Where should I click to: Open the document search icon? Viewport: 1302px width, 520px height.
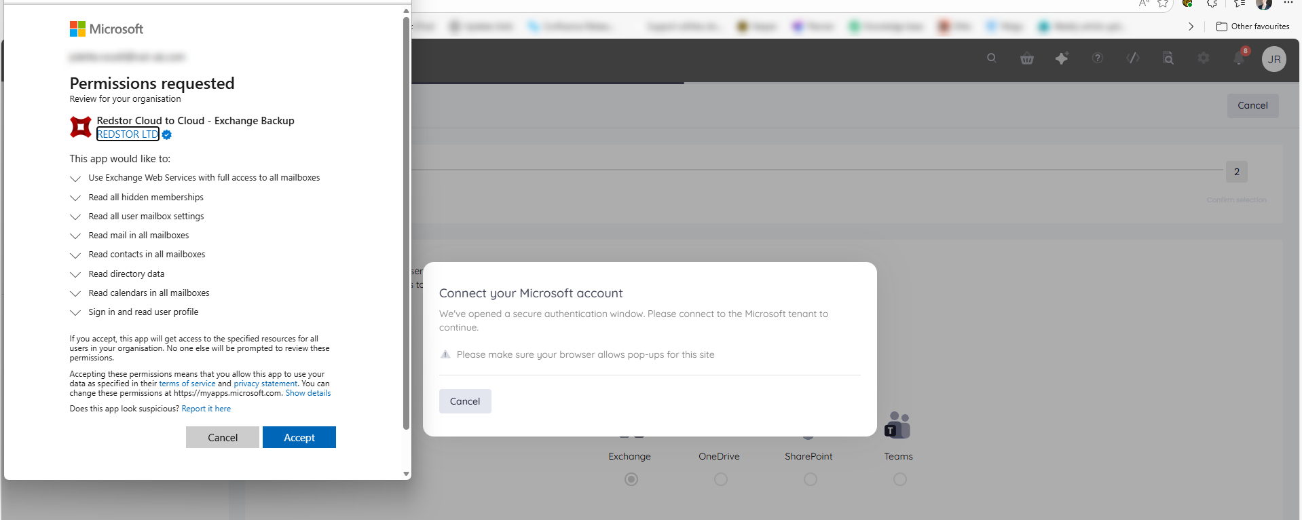click(x=1168, y=58)
